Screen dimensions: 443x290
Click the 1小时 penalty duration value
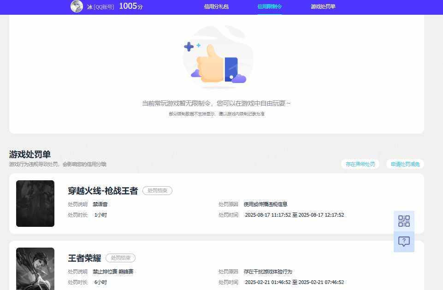click(x=100, y=215)
